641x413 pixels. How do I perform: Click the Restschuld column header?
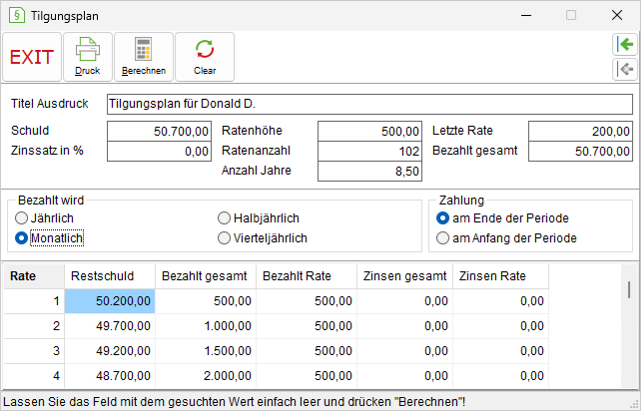tap(110, 276)
